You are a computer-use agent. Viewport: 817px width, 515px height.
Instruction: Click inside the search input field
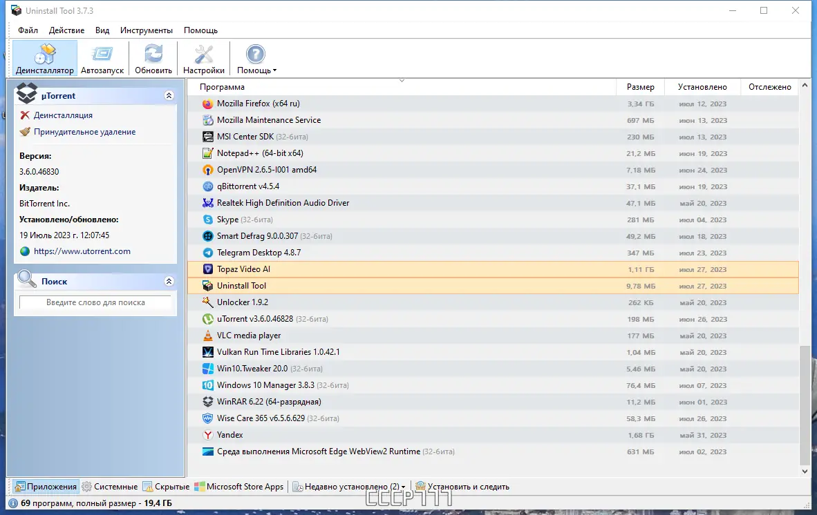click(95, 302)
